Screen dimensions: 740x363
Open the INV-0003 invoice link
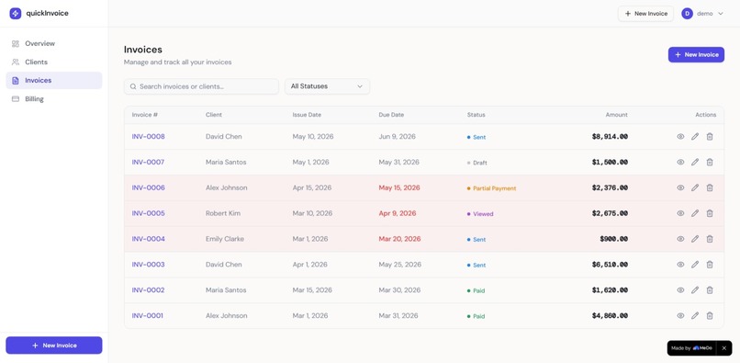pyautogui.click(x=148, y=265)
